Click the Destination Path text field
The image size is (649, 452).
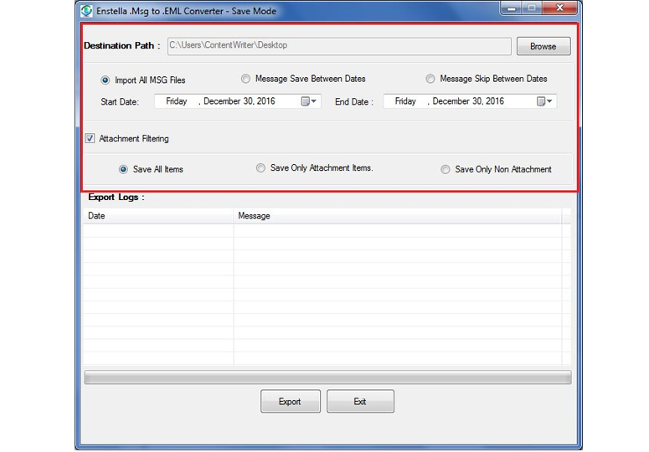click(x=339, y=46)
